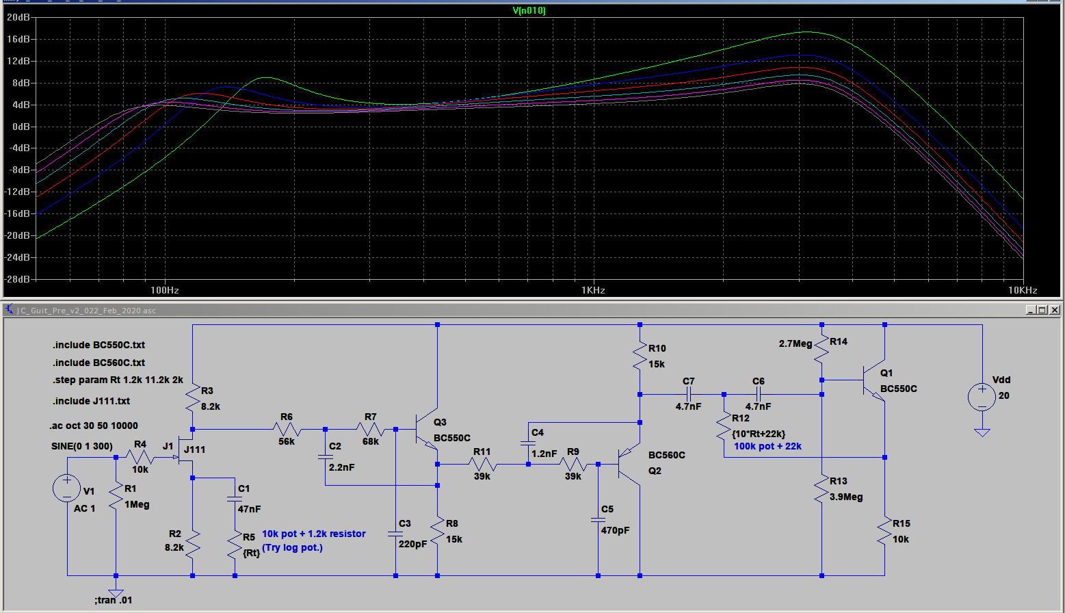The width and height of the screenshot is (1065, 613).
Task: Click the '8.2k' value next to R3
Action: 211,406
